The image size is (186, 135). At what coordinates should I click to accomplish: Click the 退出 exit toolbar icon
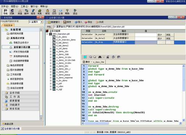(x=75, y=12)
